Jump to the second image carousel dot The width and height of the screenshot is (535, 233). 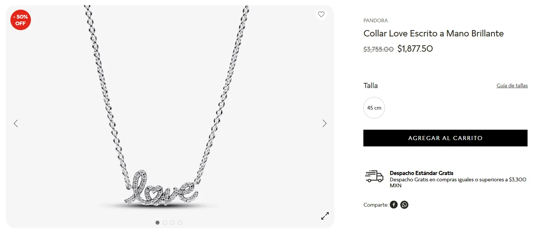point(165,223)
